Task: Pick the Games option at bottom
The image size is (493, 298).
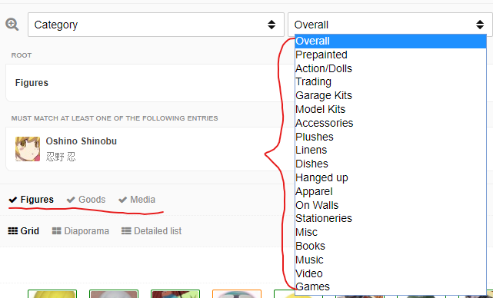Action: pos(391,286)
